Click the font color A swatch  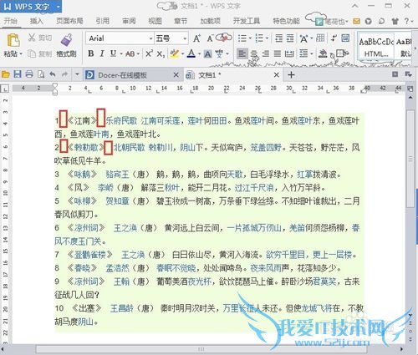[191, 53]
